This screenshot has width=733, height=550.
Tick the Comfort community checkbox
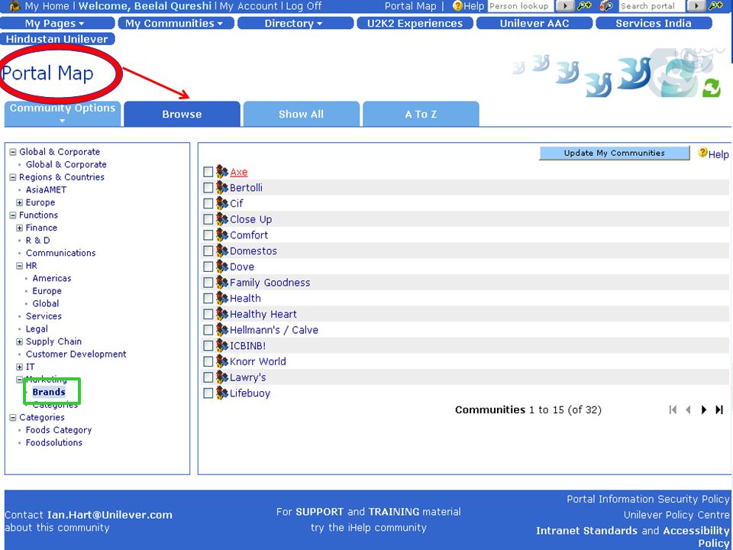pyautogui.click(x=208, y=235)
